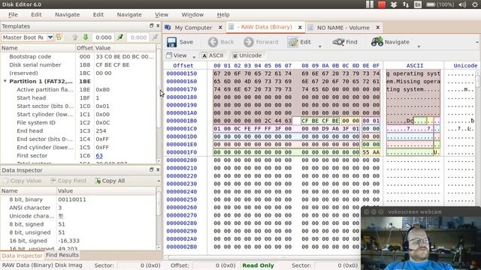Click the Value column header in Templates

click(x=125, y=48)
